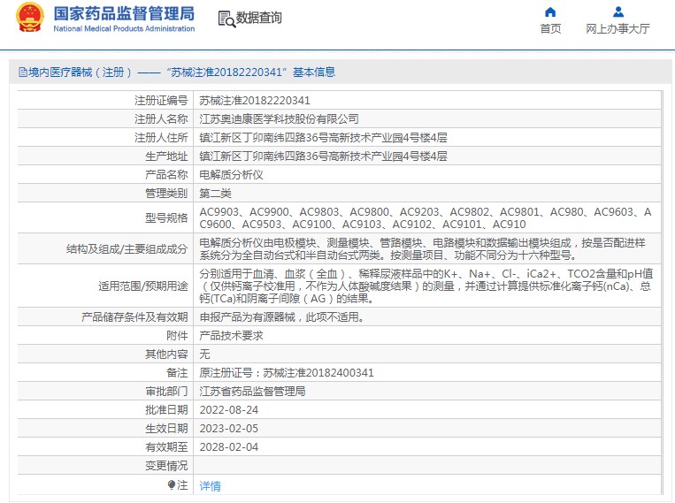Image resolution: width=675 pixels, height=503 pixels.
Task: Click the lightbulb note icon
Action: [172, 485]
